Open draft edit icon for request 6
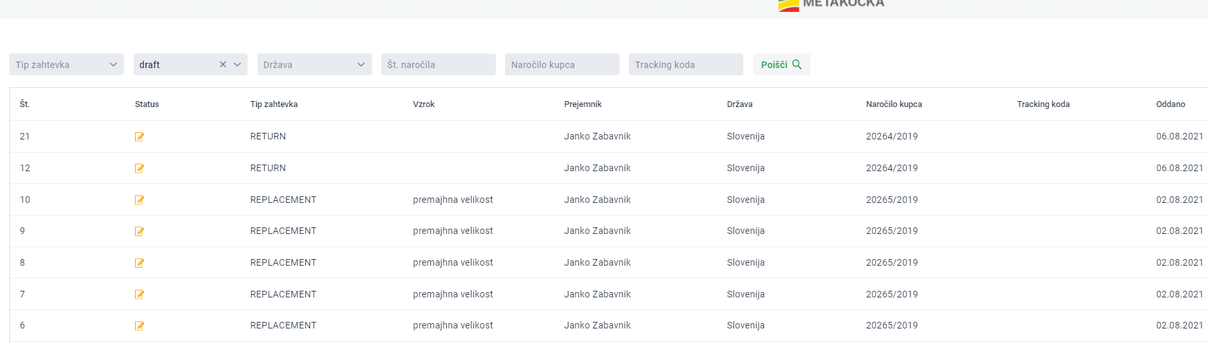This screenshot has width=1208, height=343. coord(140,326)
